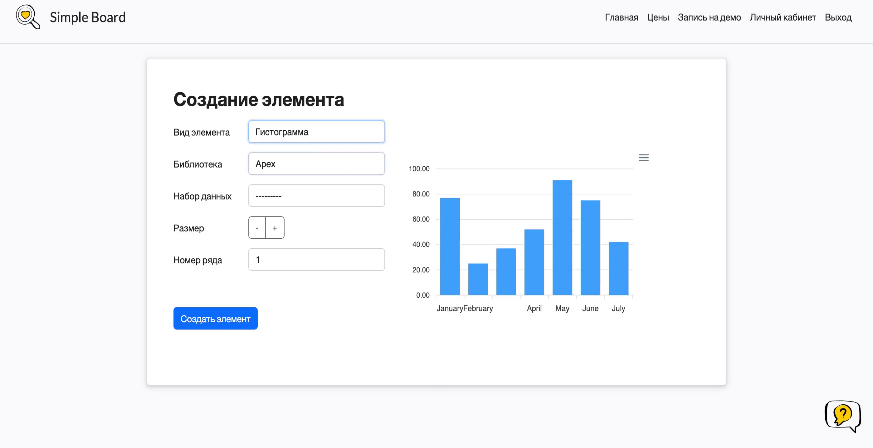Click the 0.00 axis value
This screenshot has height=448, width=873.
pos(422,295)
